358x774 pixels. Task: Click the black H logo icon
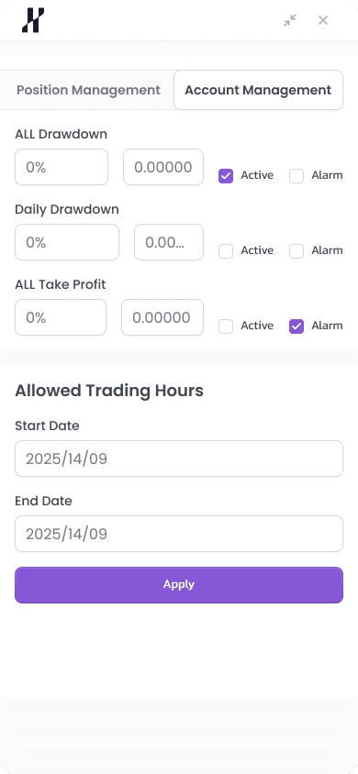coord(33,20)
